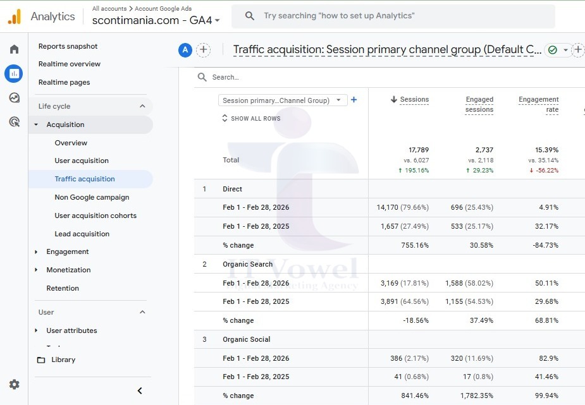
Task: Click the Direct channel row
Action: 390,189
